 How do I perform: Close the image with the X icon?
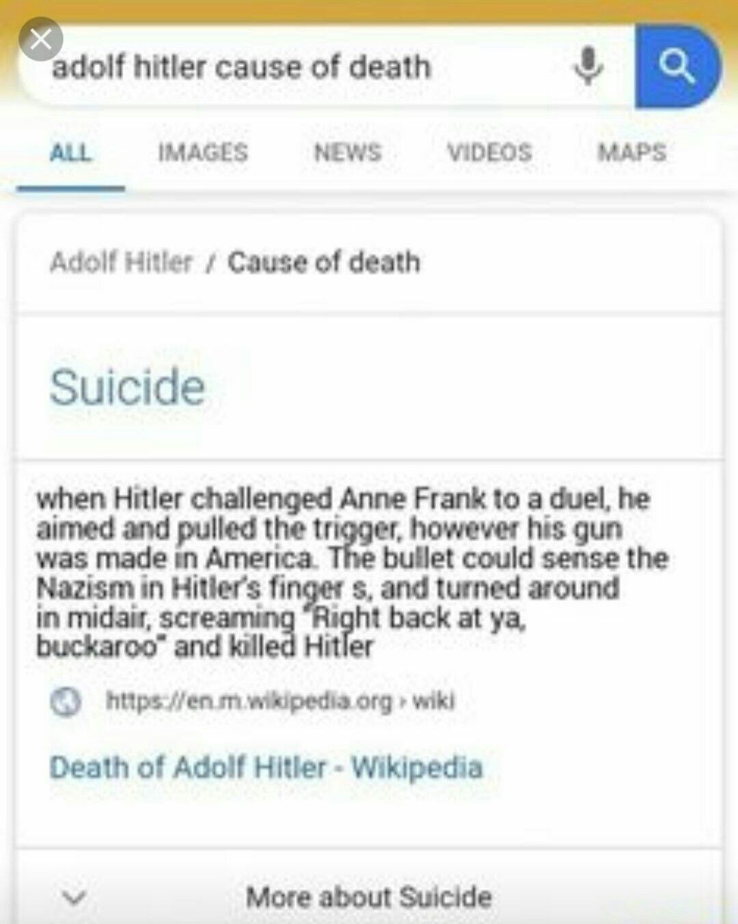pyautogui.click(x=41, y=39)
